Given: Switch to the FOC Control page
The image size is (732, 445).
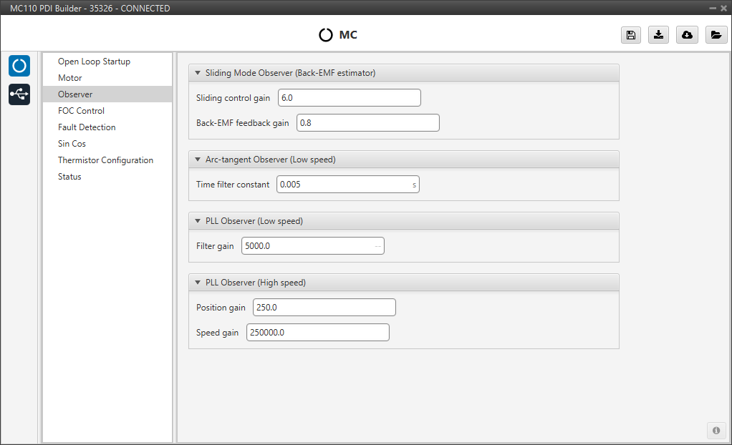Looking at the screenshot, I should click(x=81, y=111).
